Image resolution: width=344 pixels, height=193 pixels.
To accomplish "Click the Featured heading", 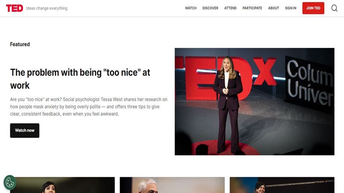I will tap(20, 44).
